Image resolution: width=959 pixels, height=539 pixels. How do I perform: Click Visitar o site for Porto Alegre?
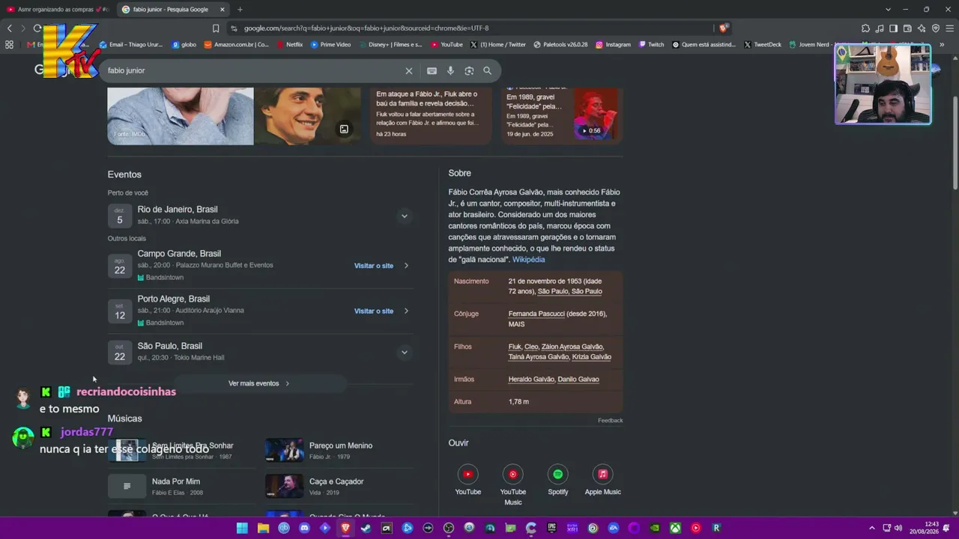click(374, 311)
